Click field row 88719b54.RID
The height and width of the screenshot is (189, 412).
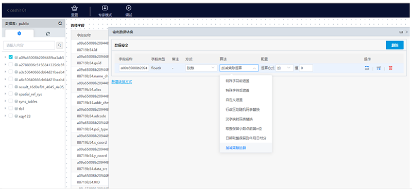click(x=90, y=179)
